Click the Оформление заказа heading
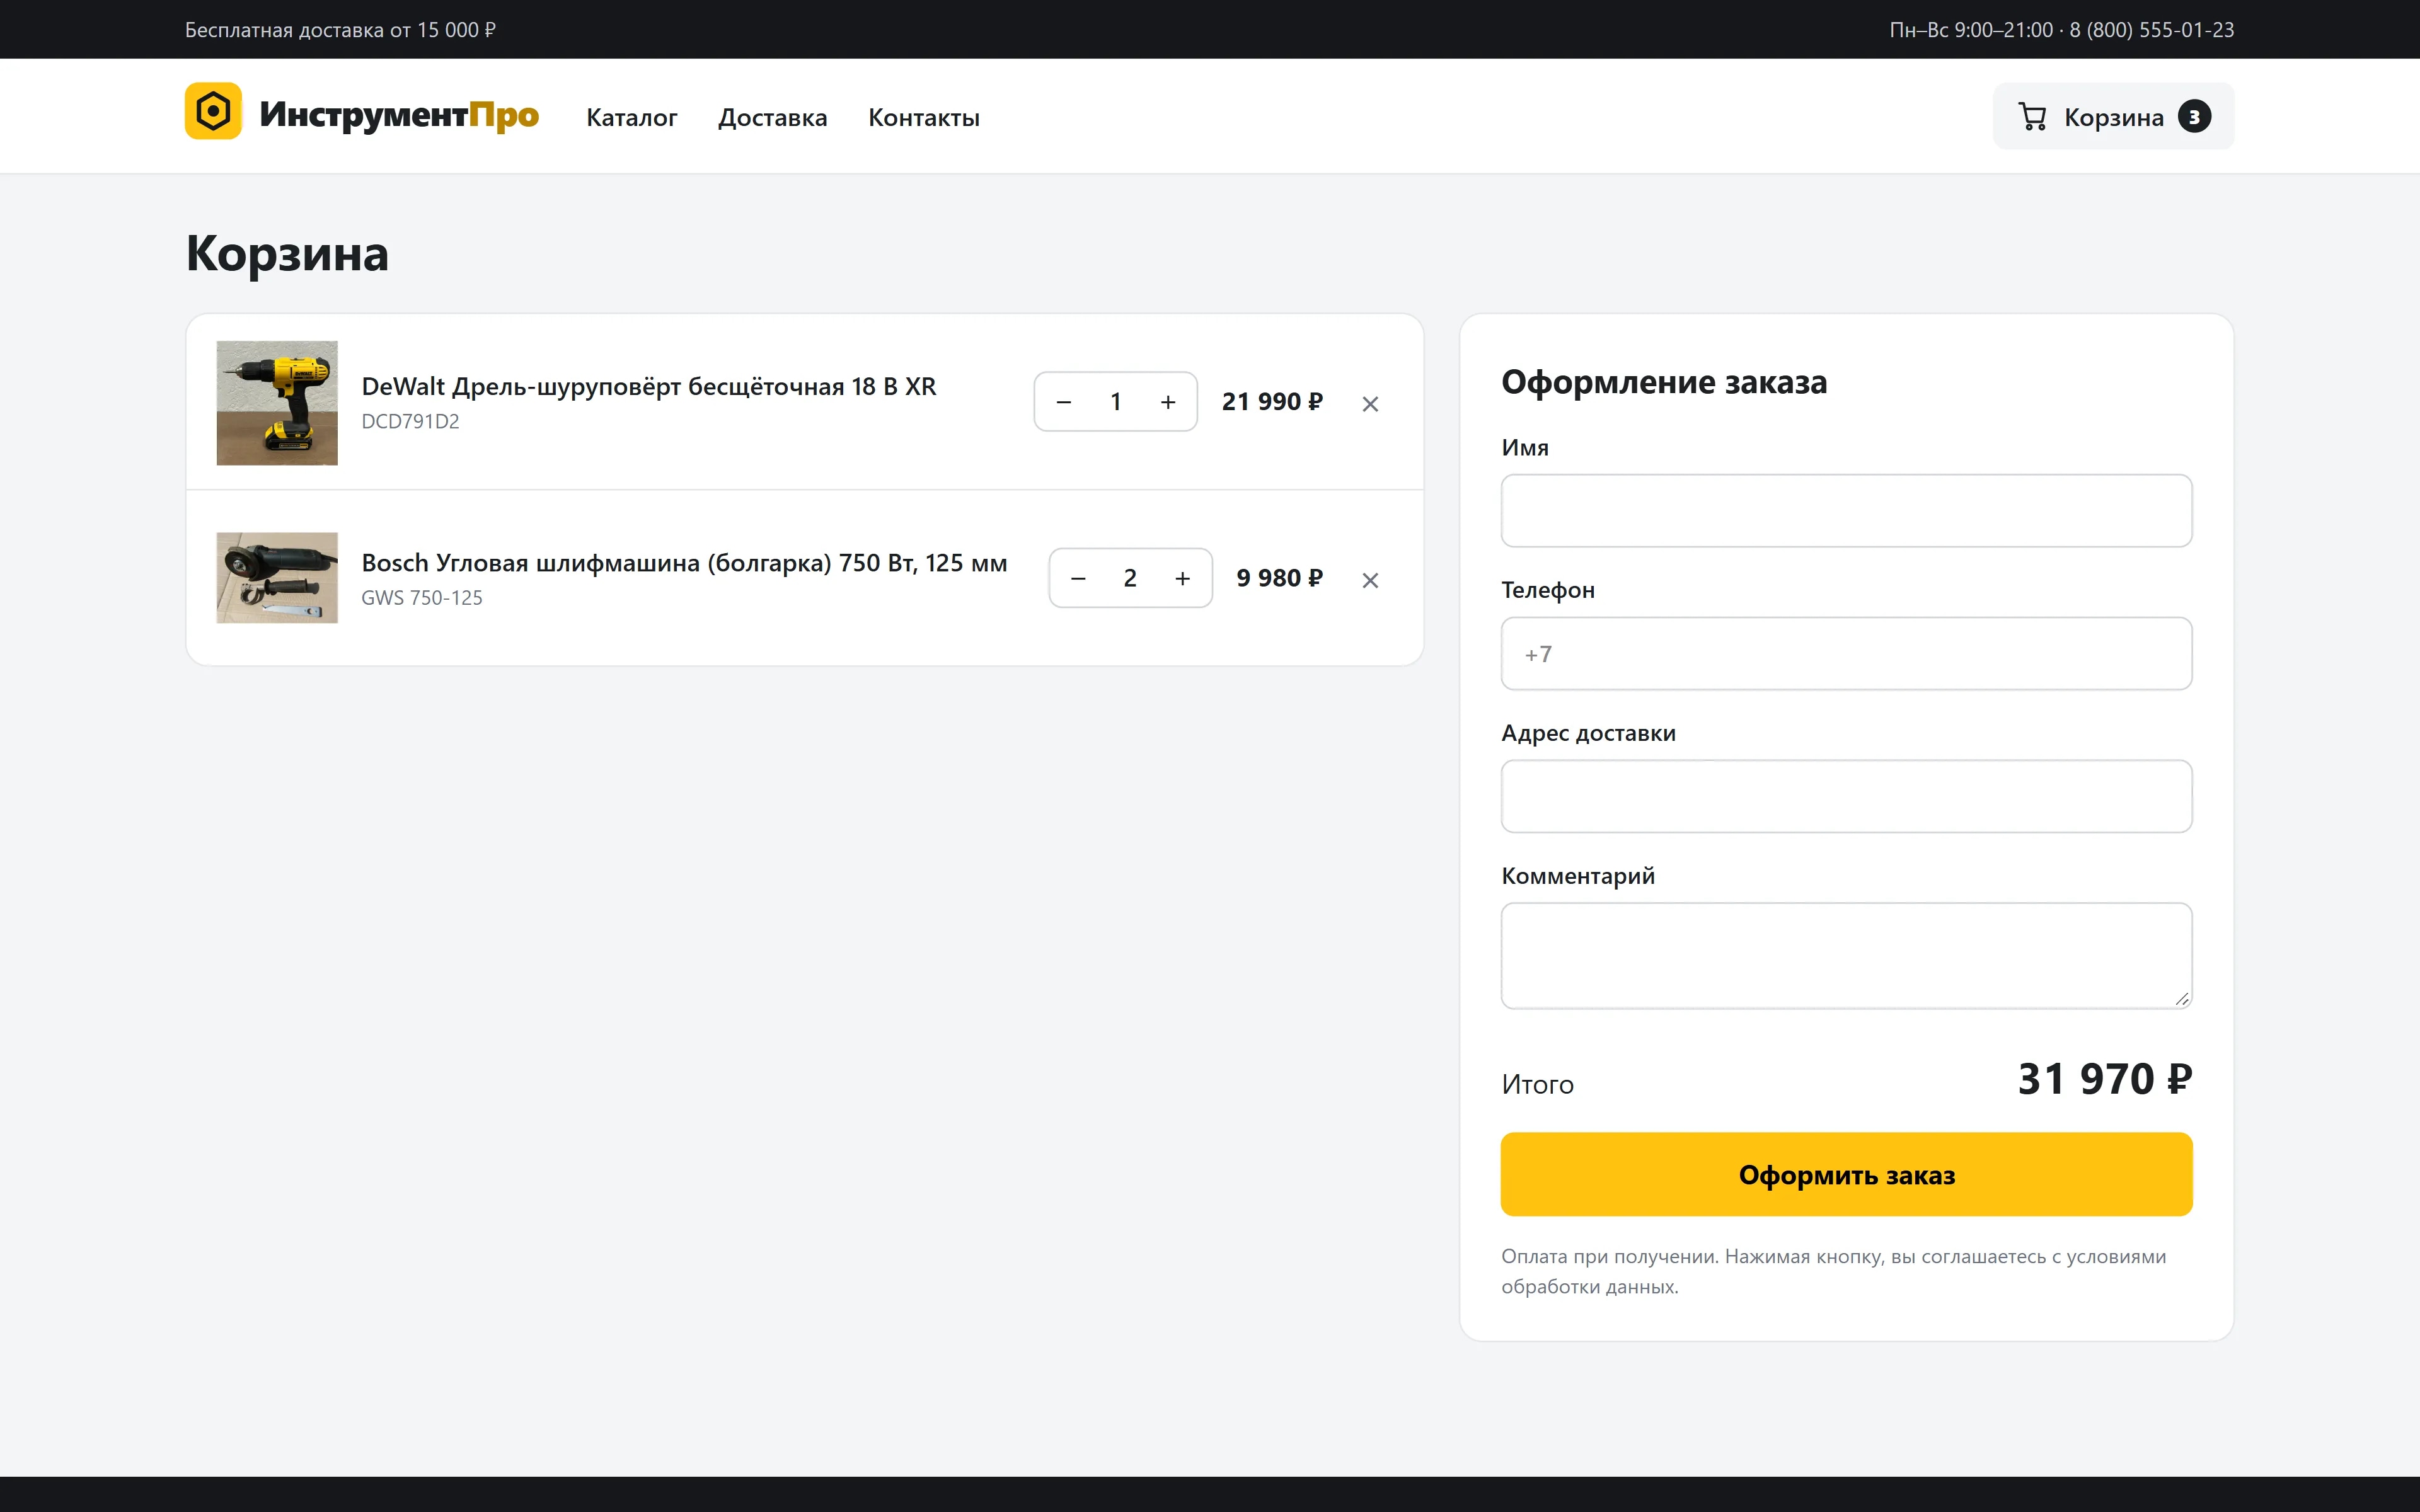Viewport: 2420px width, 1512px height. click(1664, 382)
